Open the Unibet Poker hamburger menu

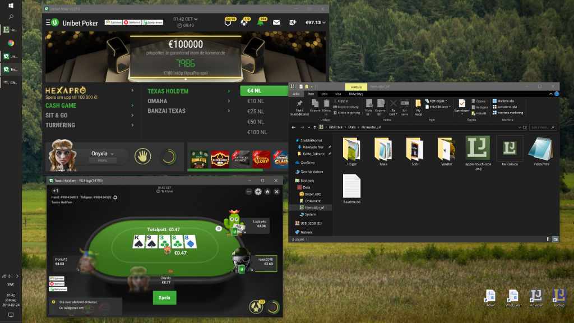point(48,22)
